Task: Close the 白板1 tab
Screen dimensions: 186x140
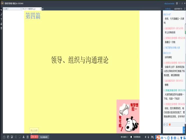Action: coord(21,9)
